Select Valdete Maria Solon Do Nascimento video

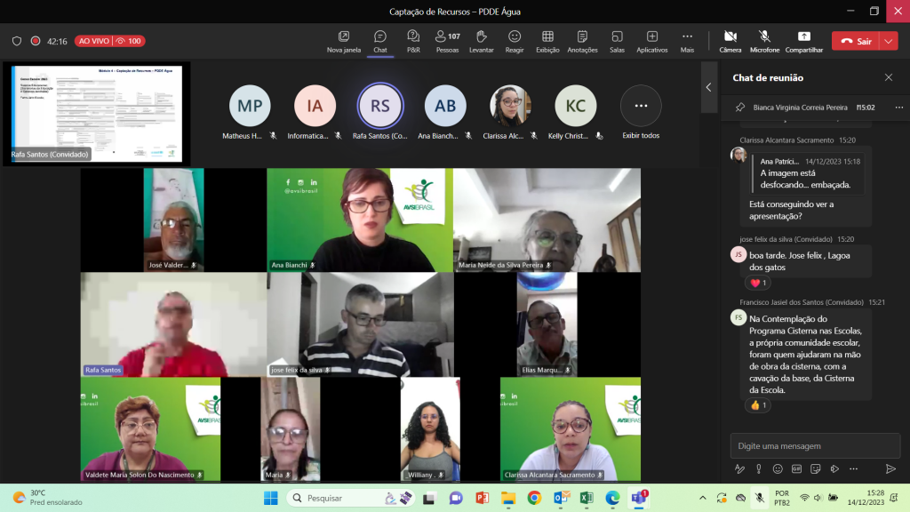click(x=150, y=429)
